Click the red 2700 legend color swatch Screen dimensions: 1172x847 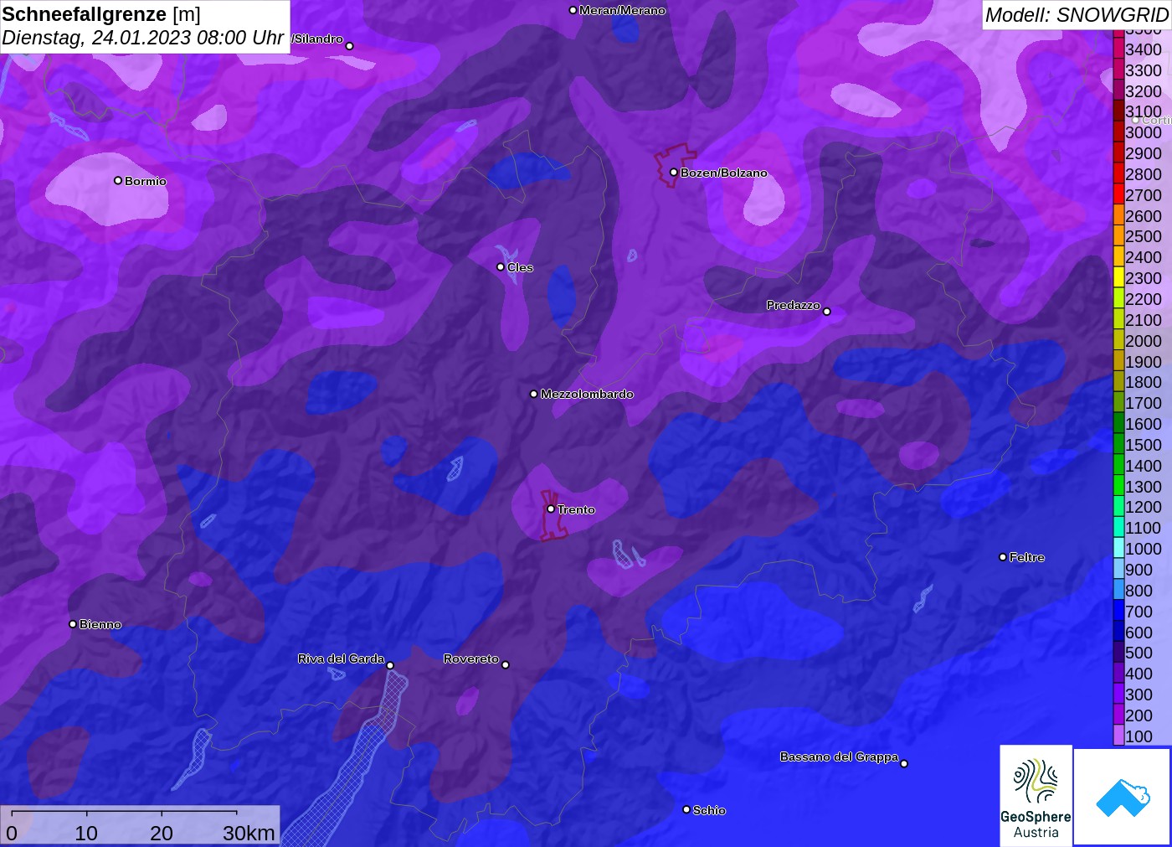pyautogui.click(x=1118, y=194)
